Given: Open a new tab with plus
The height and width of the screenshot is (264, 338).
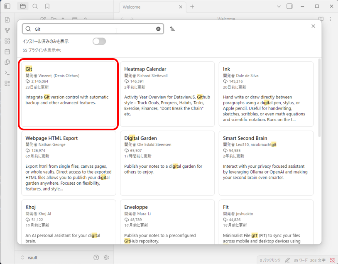Looking at the screenshot, I should tap(192, 7).
